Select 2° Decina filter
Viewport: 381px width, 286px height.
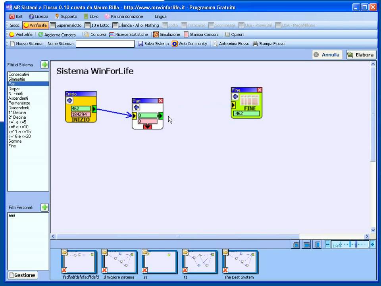point(28,117)
